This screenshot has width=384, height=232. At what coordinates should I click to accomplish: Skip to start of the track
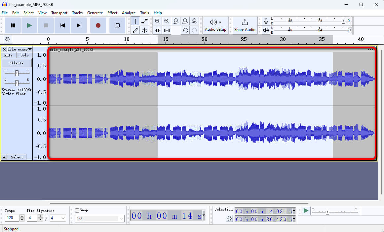[62, 25]
